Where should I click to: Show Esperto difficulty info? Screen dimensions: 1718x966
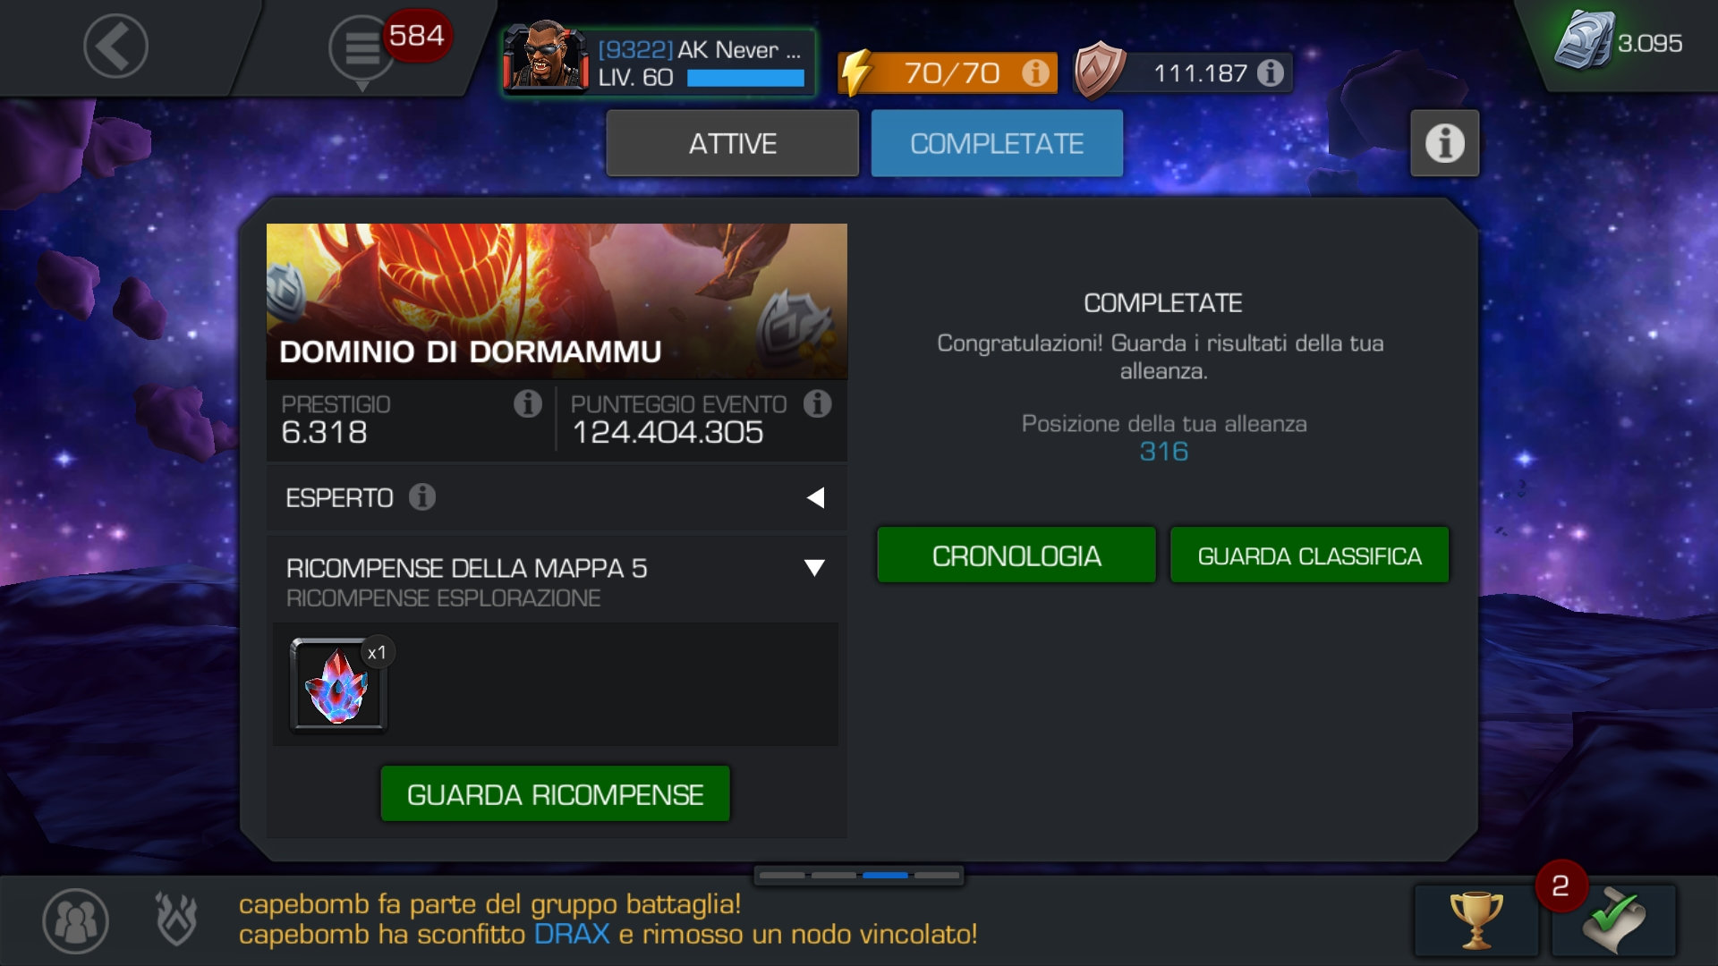[422, 497]
